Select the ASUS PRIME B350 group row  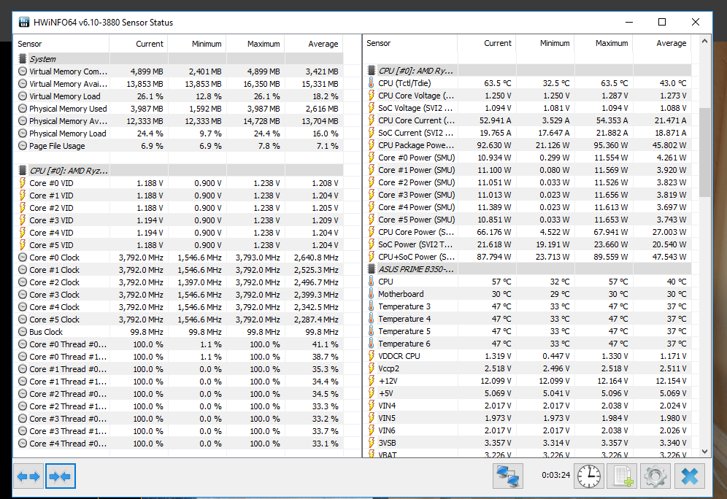point(527,268)
